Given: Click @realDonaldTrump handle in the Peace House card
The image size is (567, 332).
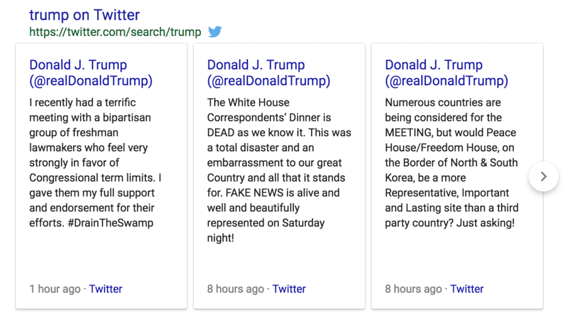Looking at the screenshot, I should [446, 81].
